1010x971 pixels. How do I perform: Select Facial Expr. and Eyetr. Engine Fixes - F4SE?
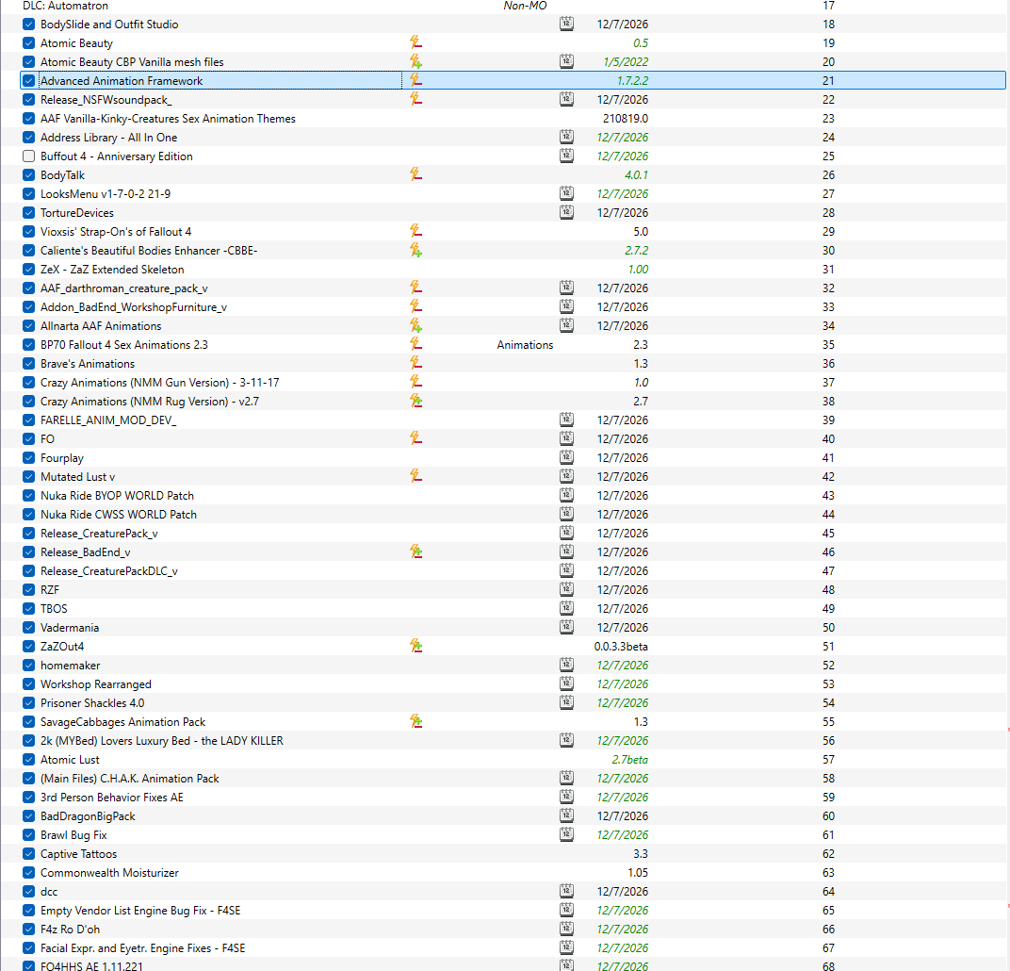click(143, 947)
